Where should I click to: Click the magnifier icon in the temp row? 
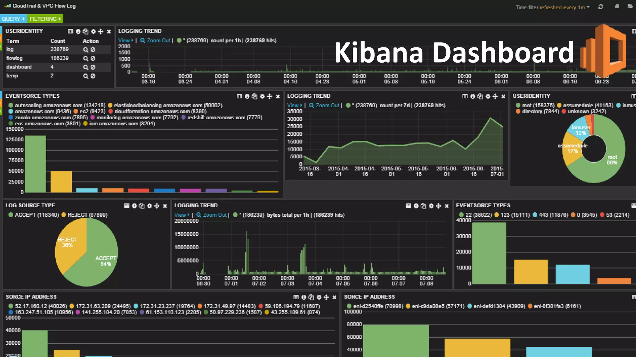pos(85,76)
